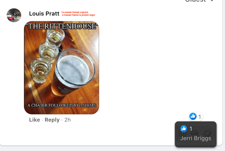
Task: Open the 2h comment timestamp
Action: point(68,120)
